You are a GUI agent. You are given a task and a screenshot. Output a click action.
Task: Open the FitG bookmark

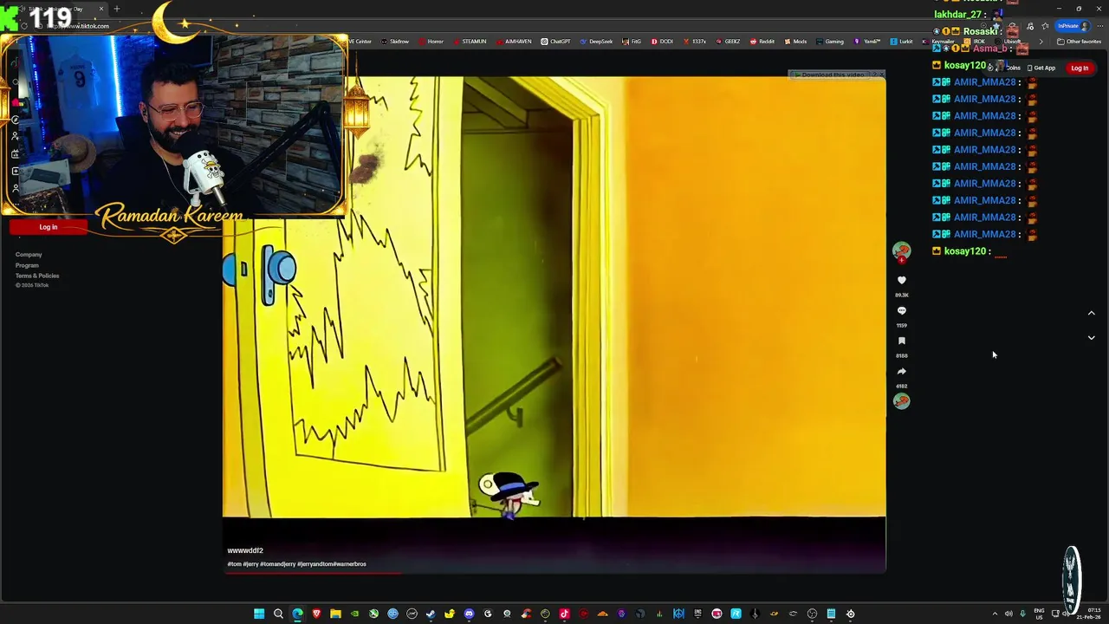632,42
